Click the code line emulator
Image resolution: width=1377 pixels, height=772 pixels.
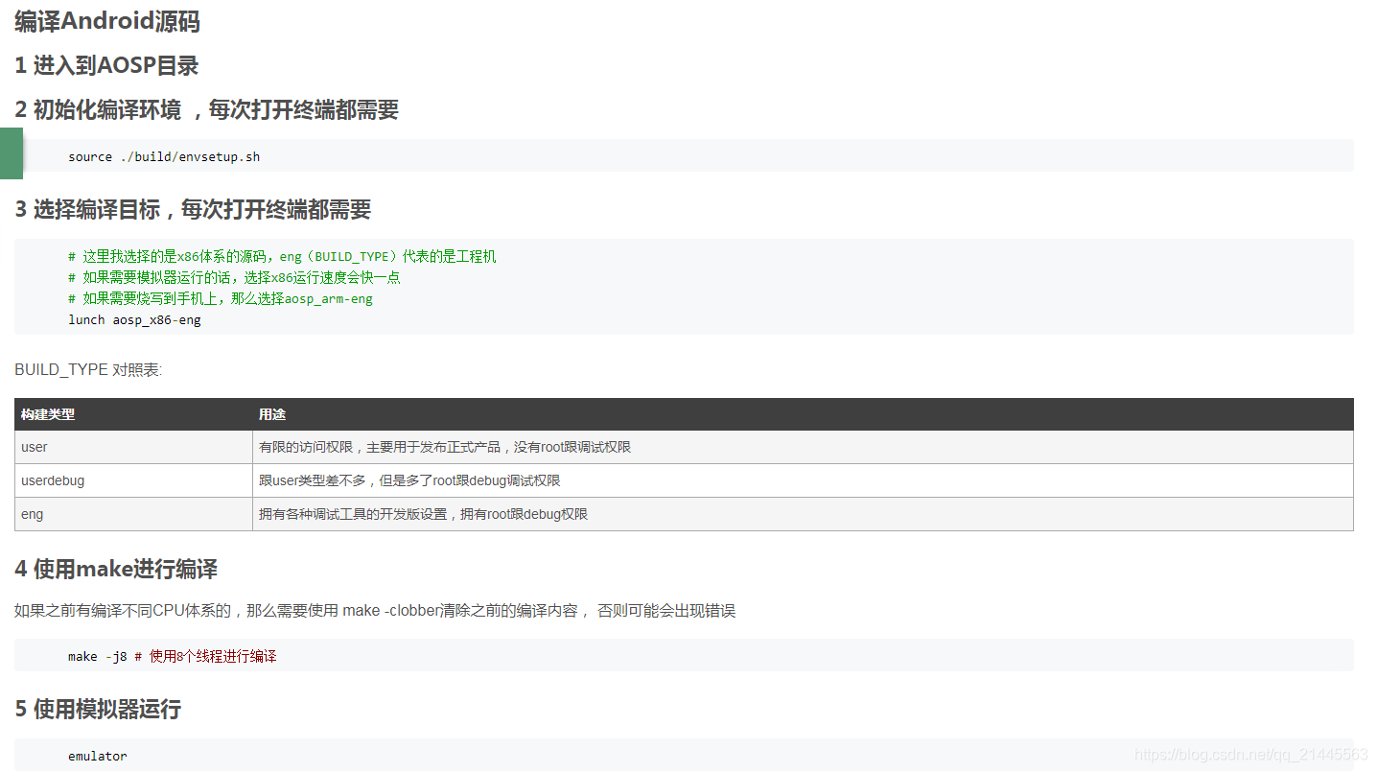[x=98, y=757]
